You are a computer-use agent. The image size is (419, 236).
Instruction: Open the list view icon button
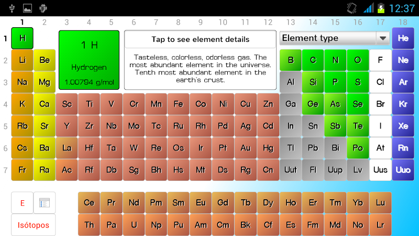coord(45,203)
